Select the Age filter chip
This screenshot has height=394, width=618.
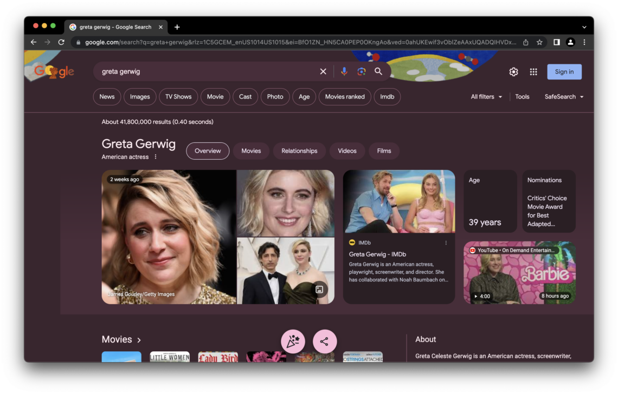(304, 97)
